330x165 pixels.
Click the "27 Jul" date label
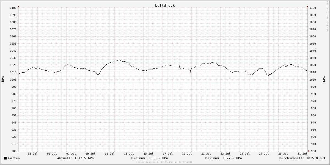[x=264, y=154]
